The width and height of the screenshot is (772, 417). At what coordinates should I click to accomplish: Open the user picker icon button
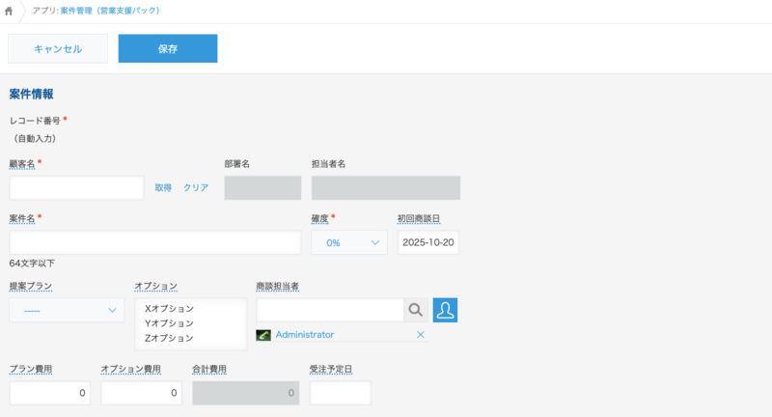445,310
